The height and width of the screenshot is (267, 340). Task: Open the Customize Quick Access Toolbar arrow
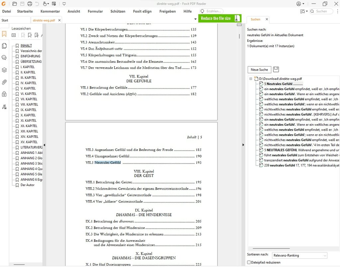[64, 4]
